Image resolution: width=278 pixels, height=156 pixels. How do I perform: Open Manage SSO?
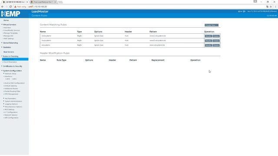coord(8,36)
